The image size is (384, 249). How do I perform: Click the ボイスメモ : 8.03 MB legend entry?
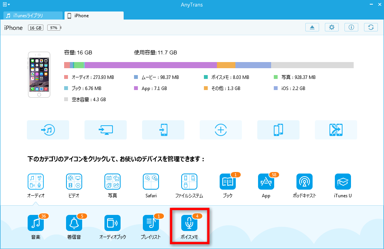[x=227, y=77]
